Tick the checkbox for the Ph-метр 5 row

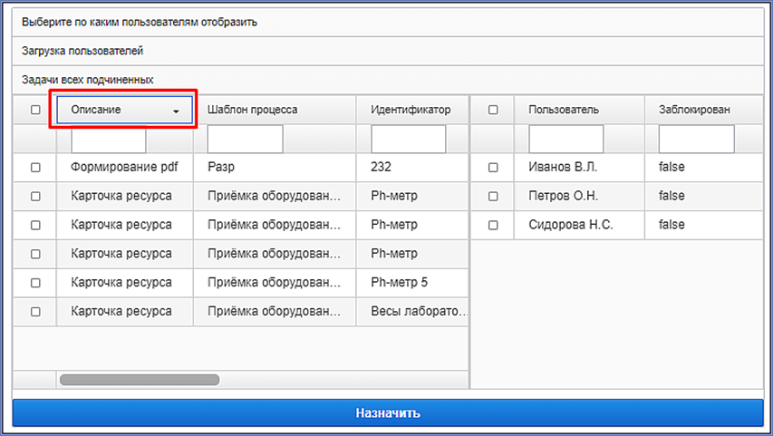point(35,283)
